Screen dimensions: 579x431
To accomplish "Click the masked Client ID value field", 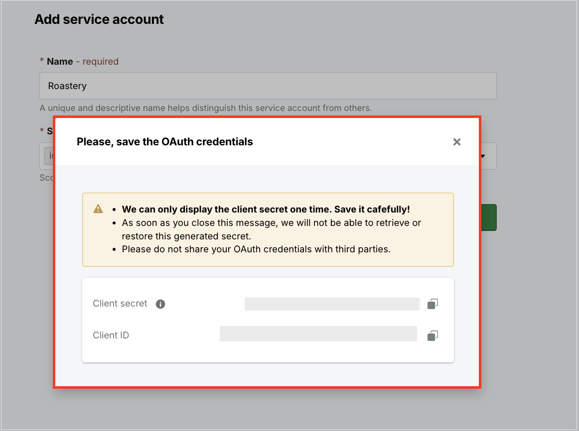I will coord(318,334).
